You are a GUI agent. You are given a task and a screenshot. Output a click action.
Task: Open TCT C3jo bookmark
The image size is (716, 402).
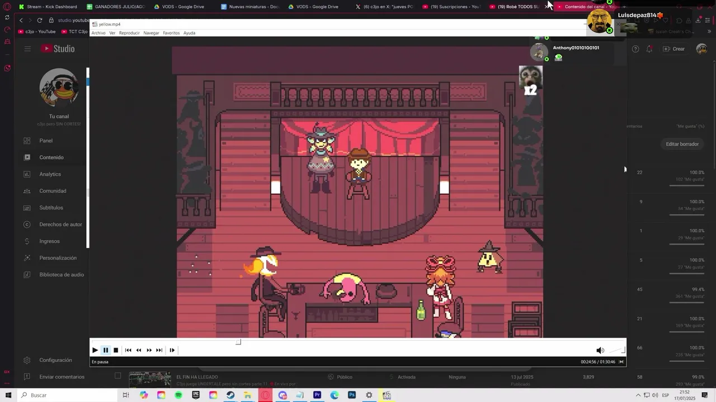74,31
